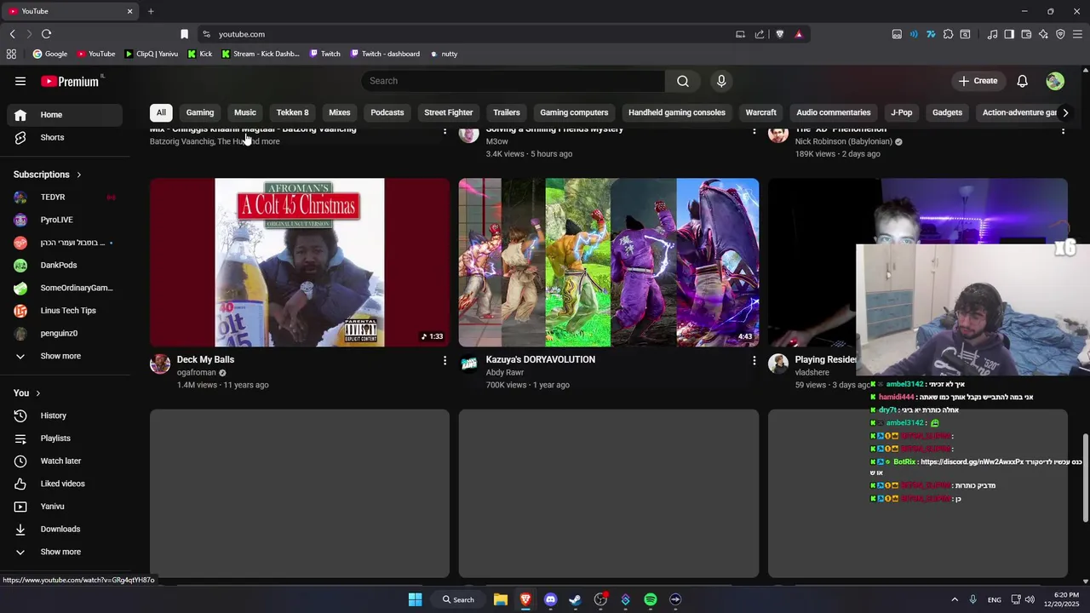This screenshot has width=1090, height=613.
Task: Show more items under Downloads
Action: (65, 552)
